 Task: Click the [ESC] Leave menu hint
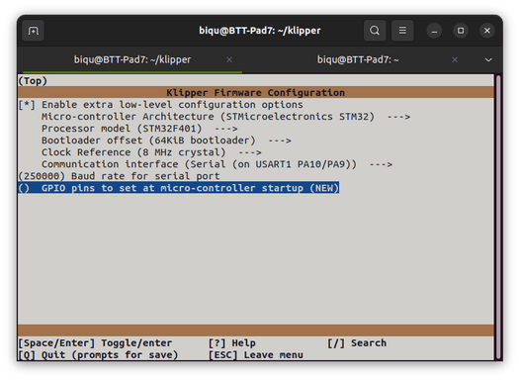256,355
